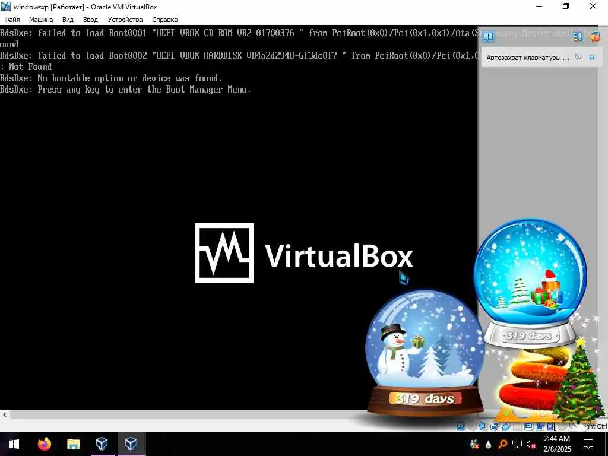Click the CPU/processor status icon
608x456 pixels.
pyautogui.click(x=551, y=426)
